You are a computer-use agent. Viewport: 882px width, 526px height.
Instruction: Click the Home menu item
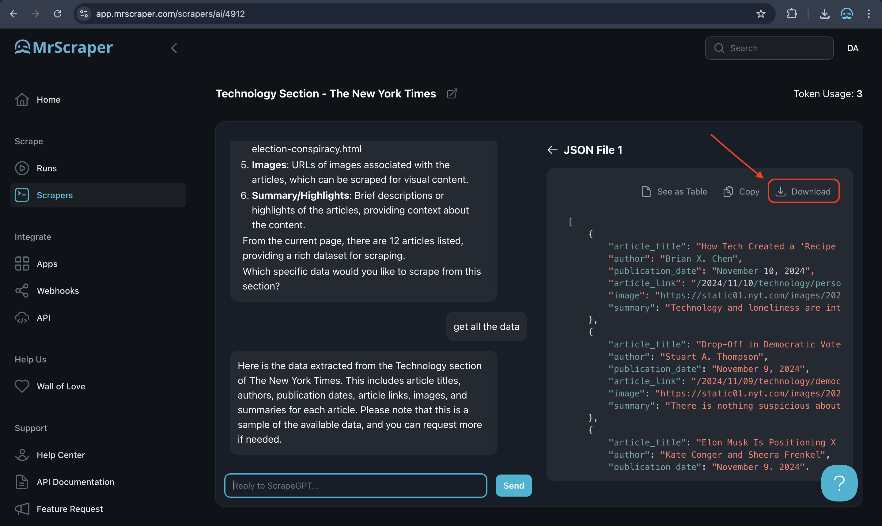tap(48, 99)
